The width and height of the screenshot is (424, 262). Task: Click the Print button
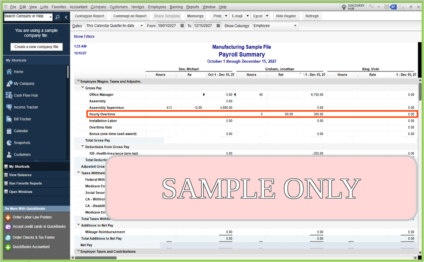tap(217, 16)
